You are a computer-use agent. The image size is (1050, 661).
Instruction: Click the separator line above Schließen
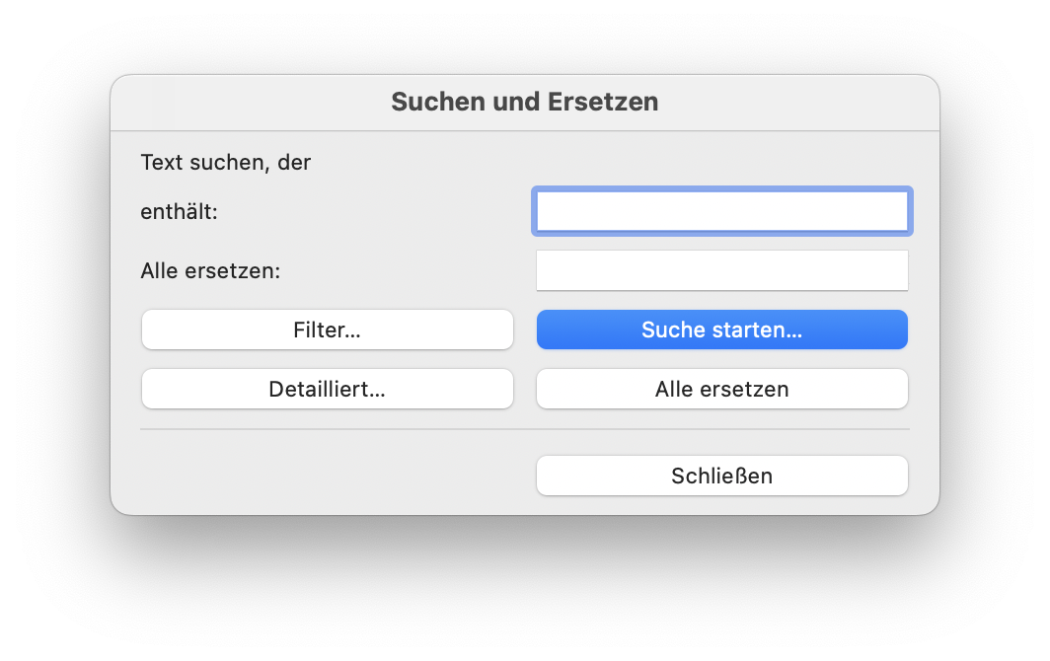(525, 429)
